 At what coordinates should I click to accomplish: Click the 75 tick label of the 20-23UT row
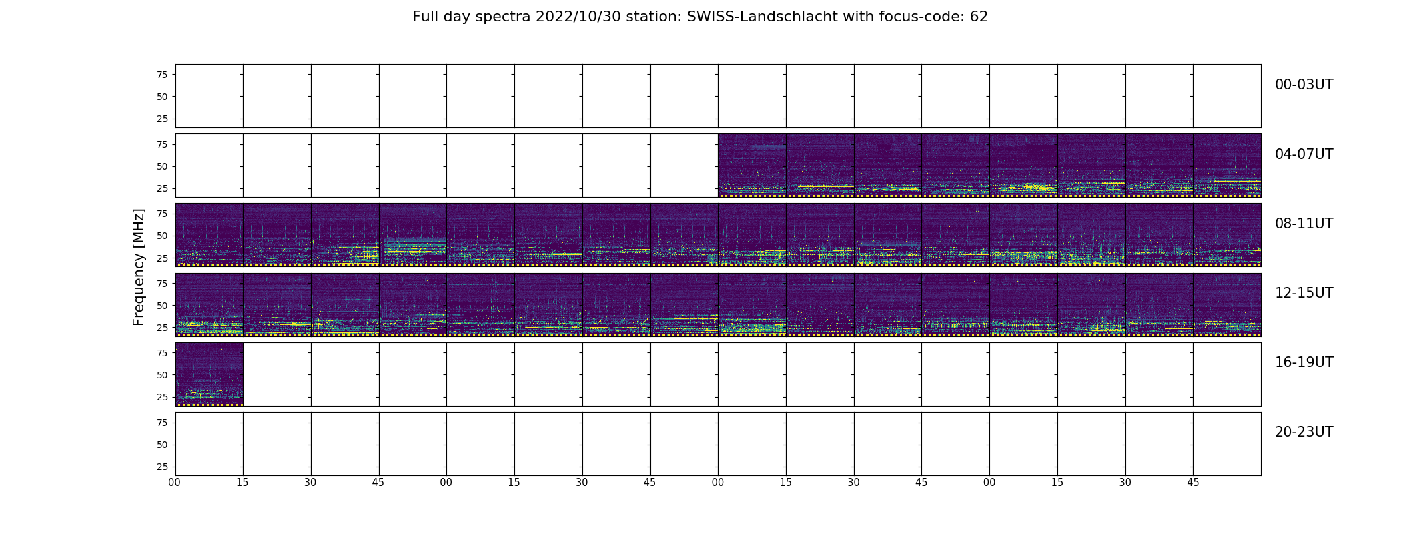162,423
